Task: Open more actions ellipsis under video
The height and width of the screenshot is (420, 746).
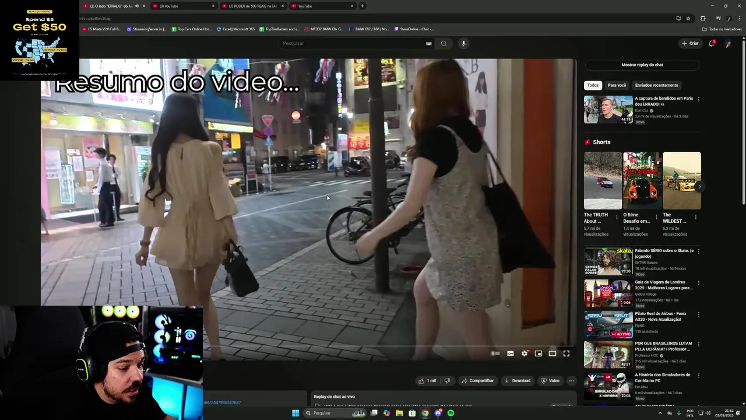Action: (x=571, y=381)
